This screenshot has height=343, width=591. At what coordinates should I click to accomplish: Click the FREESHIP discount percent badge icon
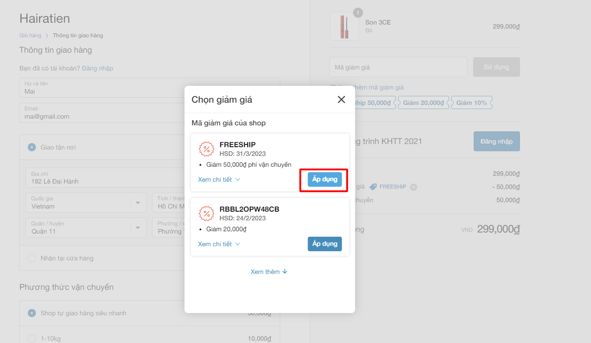coord(206,149)
